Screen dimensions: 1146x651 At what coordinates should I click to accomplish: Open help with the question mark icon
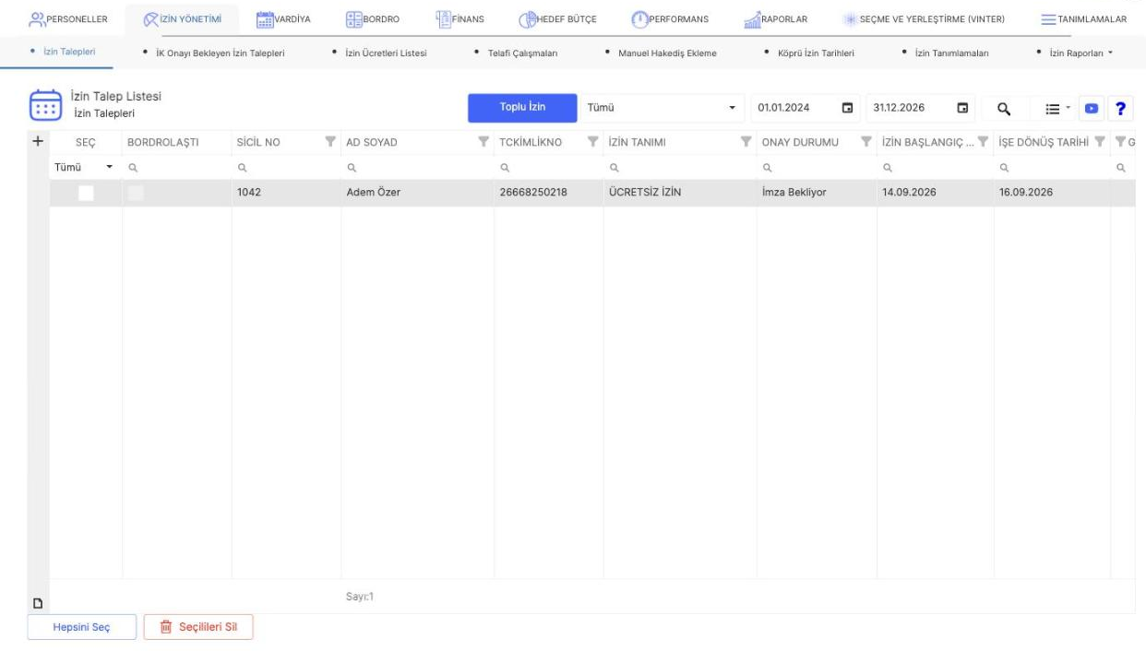pyautogui.click(x=1120, y=109)
